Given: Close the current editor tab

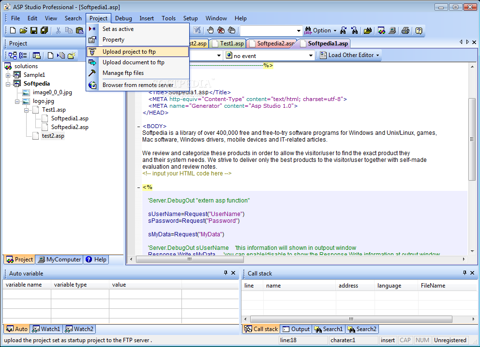Looking at the screenshot, I should click(x=474, y=42).
